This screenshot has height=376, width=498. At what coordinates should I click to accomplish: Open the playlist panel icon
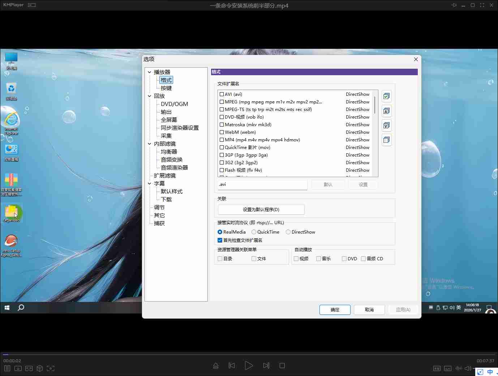(x=8, y=368)
